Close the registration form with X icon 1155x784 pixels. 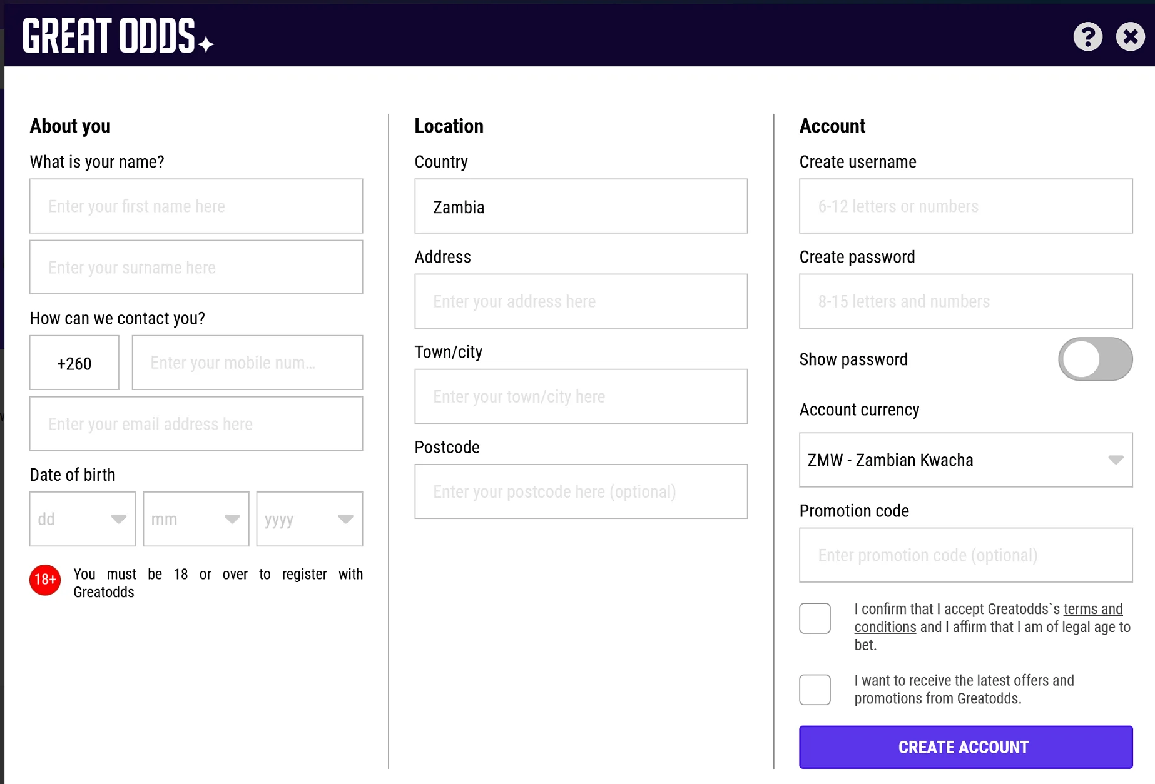pos(1130,37)
